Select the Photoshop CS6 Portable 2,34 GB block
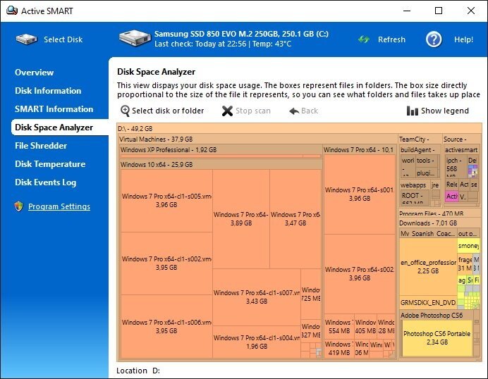This screenshot has height=379, width=488. (437, 338)
